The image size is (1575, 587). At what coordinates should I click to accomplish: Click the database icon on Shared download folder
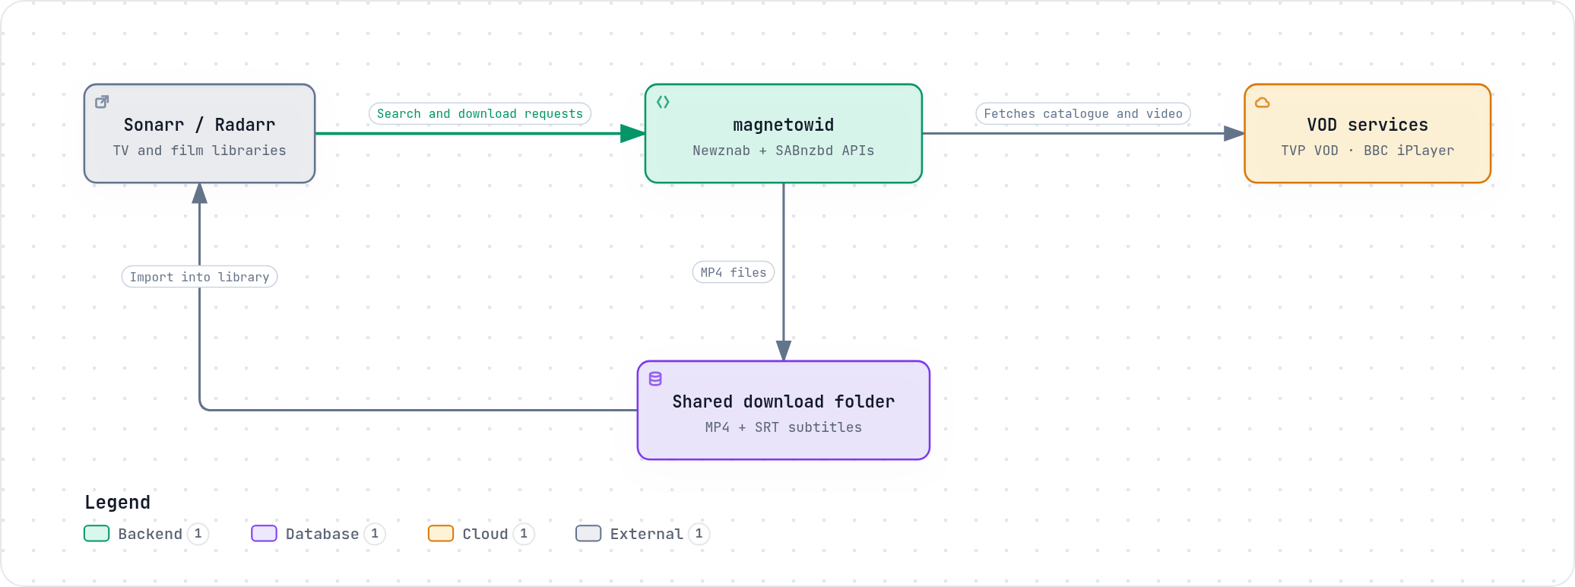[x=655, y=379]
